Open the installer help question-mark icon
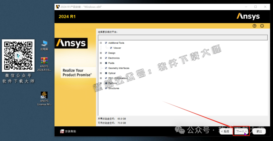The image size is (273, 141). 255,26
